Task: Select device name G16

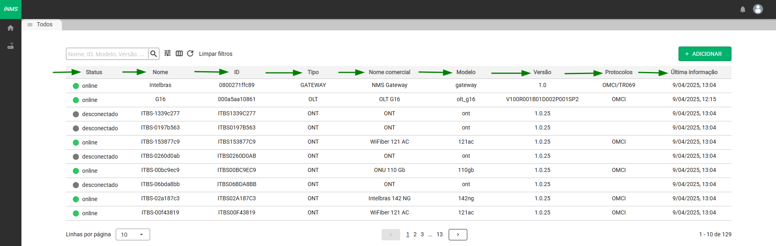Action: pos(160,99)
